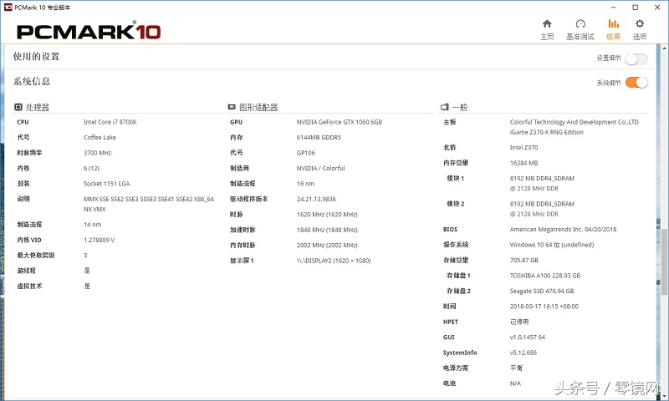Click the 使用的设置 section header
Viewport: 669px width, 401px height.
[x=36, y=57]
